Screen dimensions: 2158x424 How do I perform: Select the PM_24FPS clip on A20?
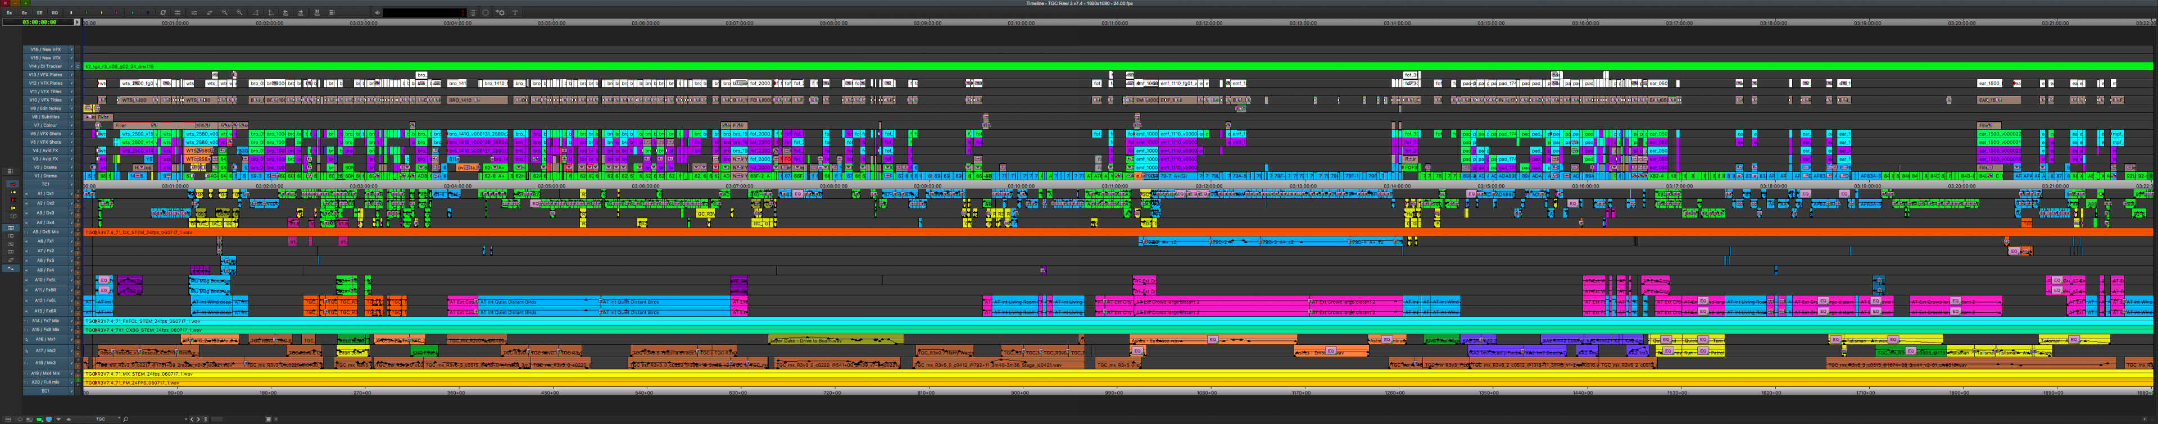pyautogui.click(x=1118, y=382)
